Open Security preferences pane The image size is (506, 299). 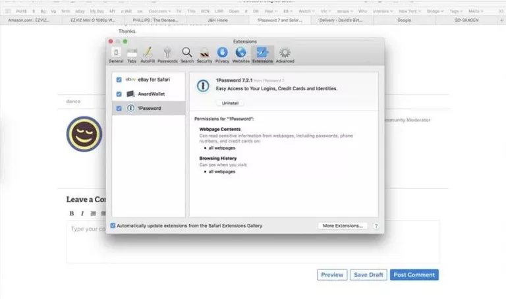point(204,55)
